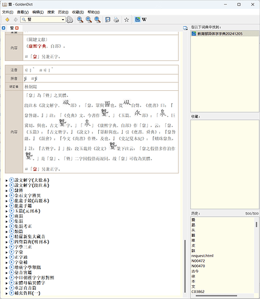
Task: Click the zoom out magnifier icon
Action: click(89, 20)
